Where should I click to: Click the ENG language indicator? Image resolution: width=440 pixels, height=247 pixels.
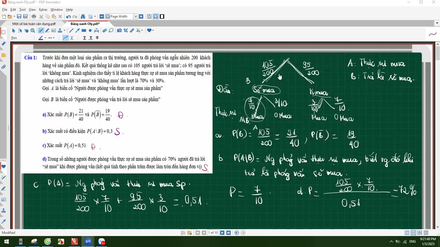pos(412,242)
